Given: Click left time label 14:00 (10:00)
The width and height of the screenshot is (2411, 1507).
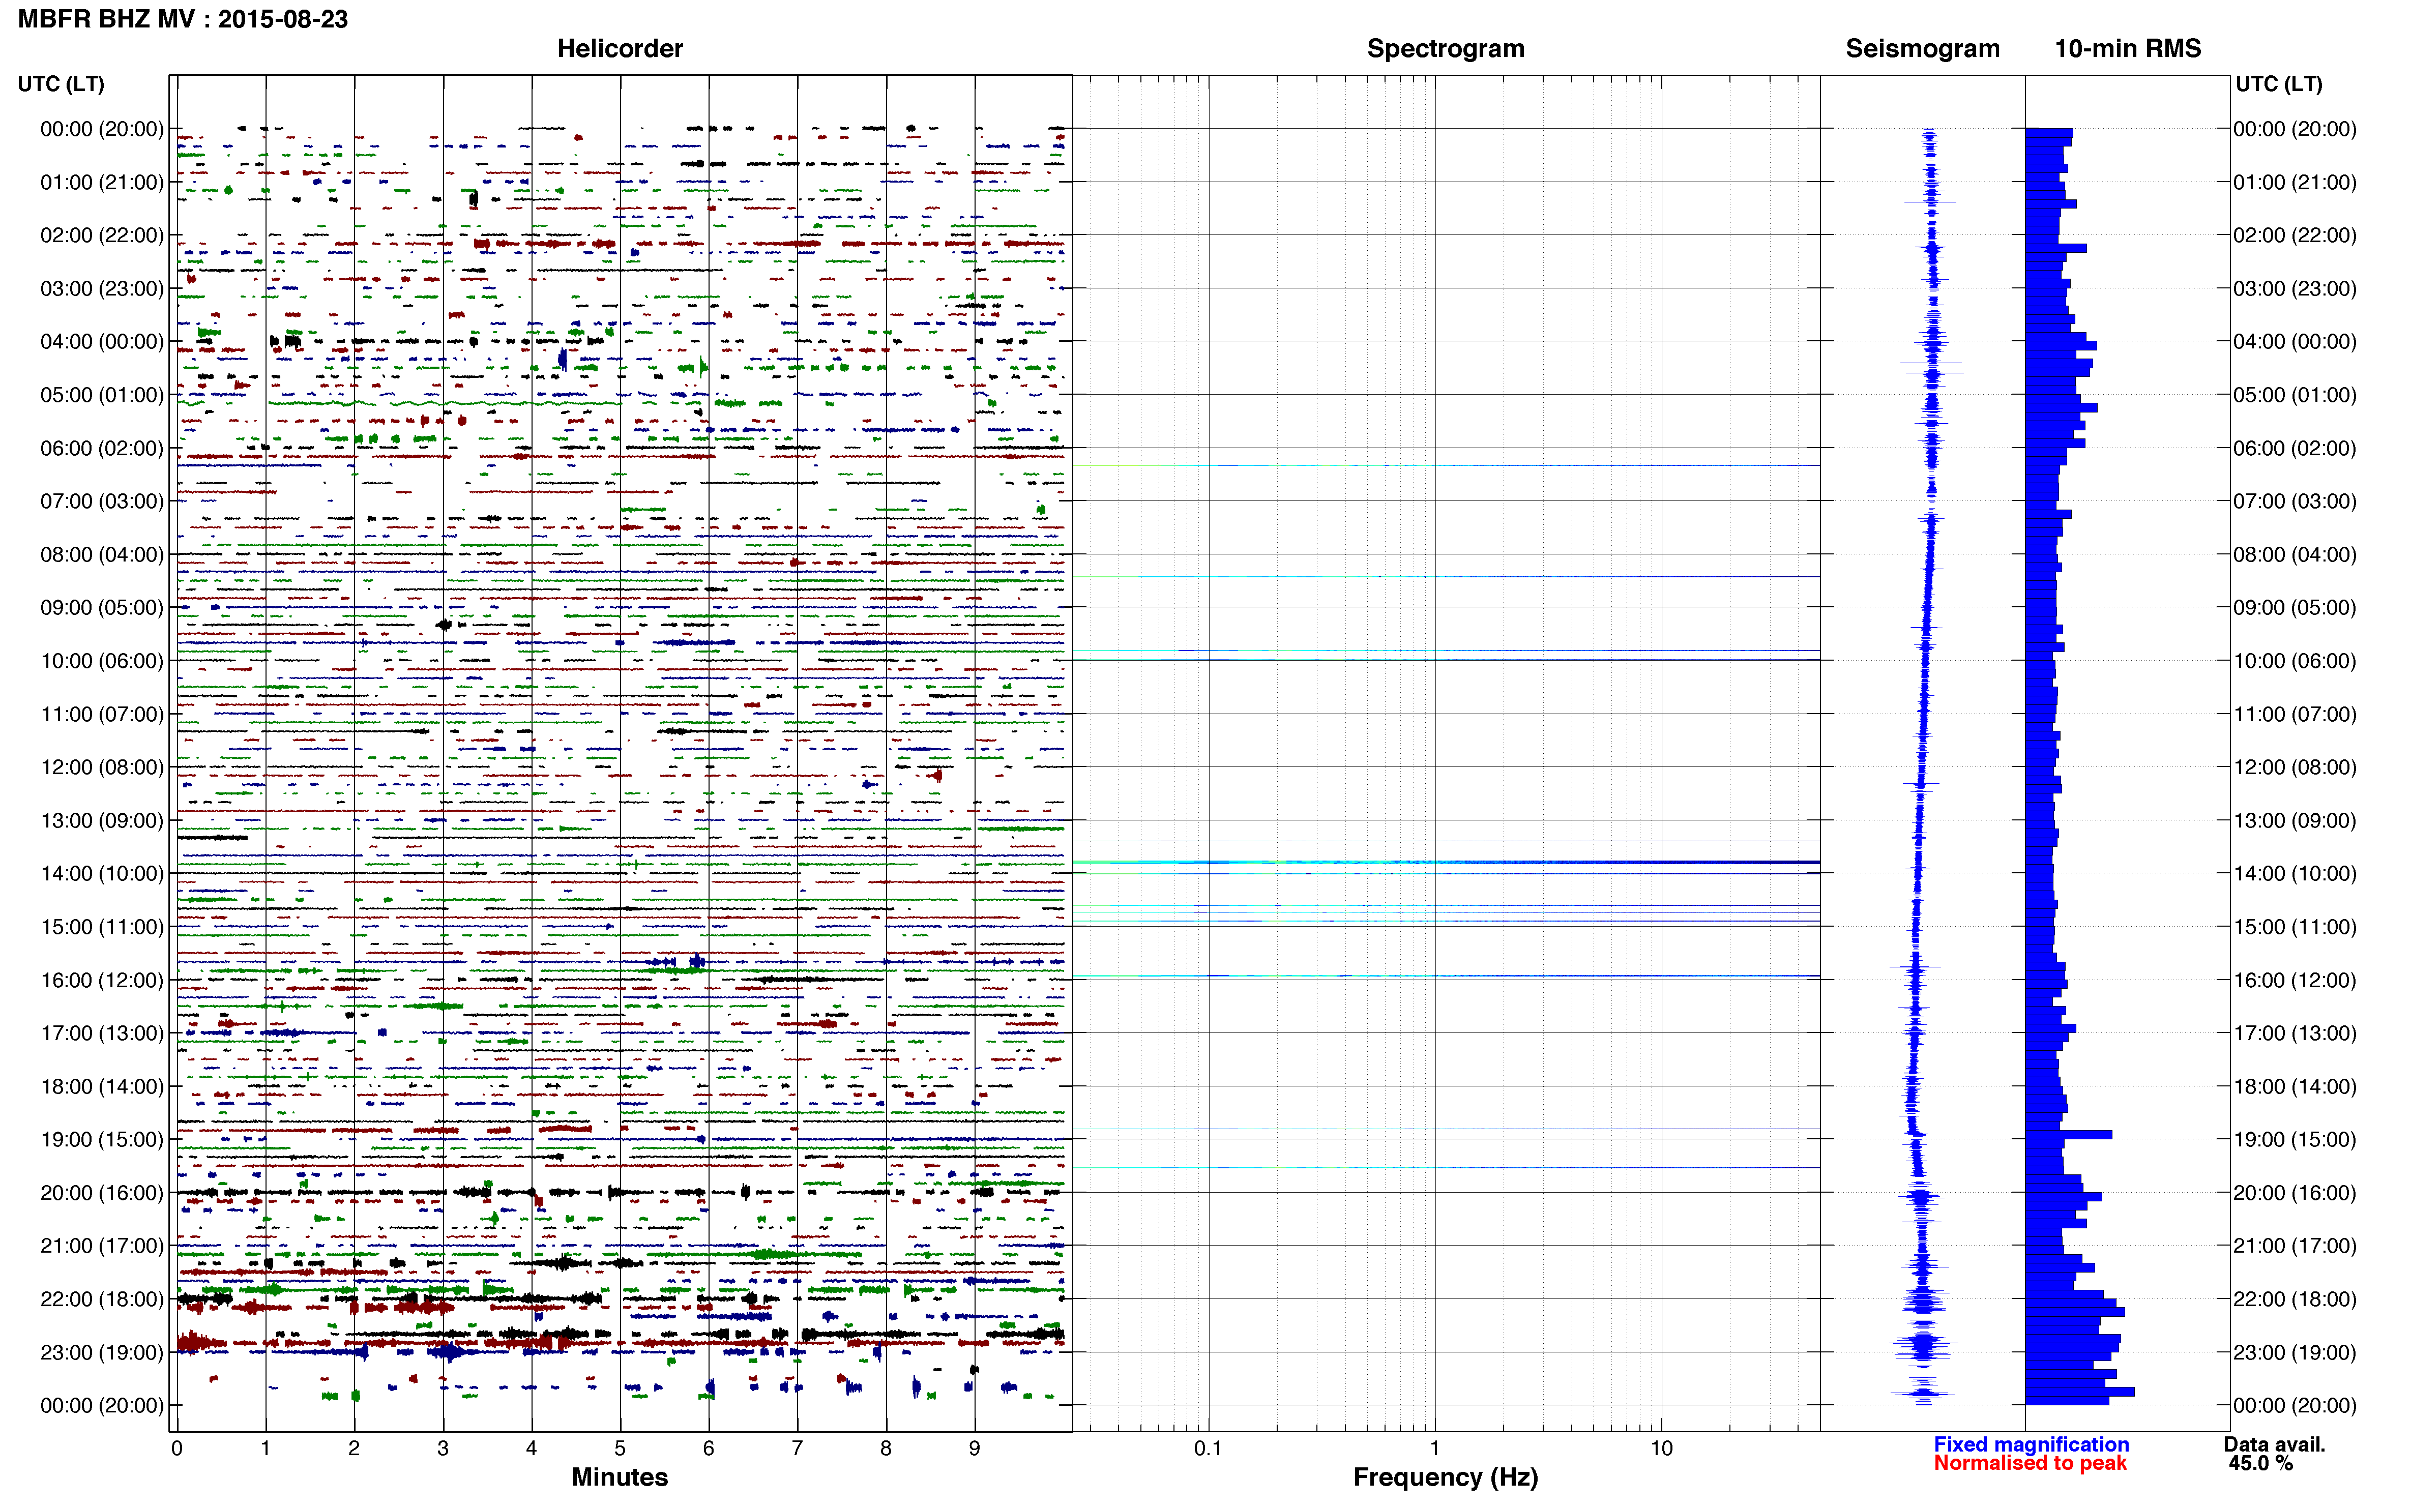Looking at the screenshot, I should [x=102, y=874].
